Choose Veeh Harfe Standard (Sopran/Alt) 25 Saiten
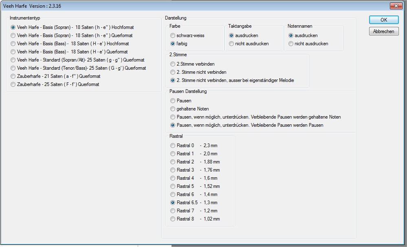The image size is (407, 247). click(x=13, y=60)
